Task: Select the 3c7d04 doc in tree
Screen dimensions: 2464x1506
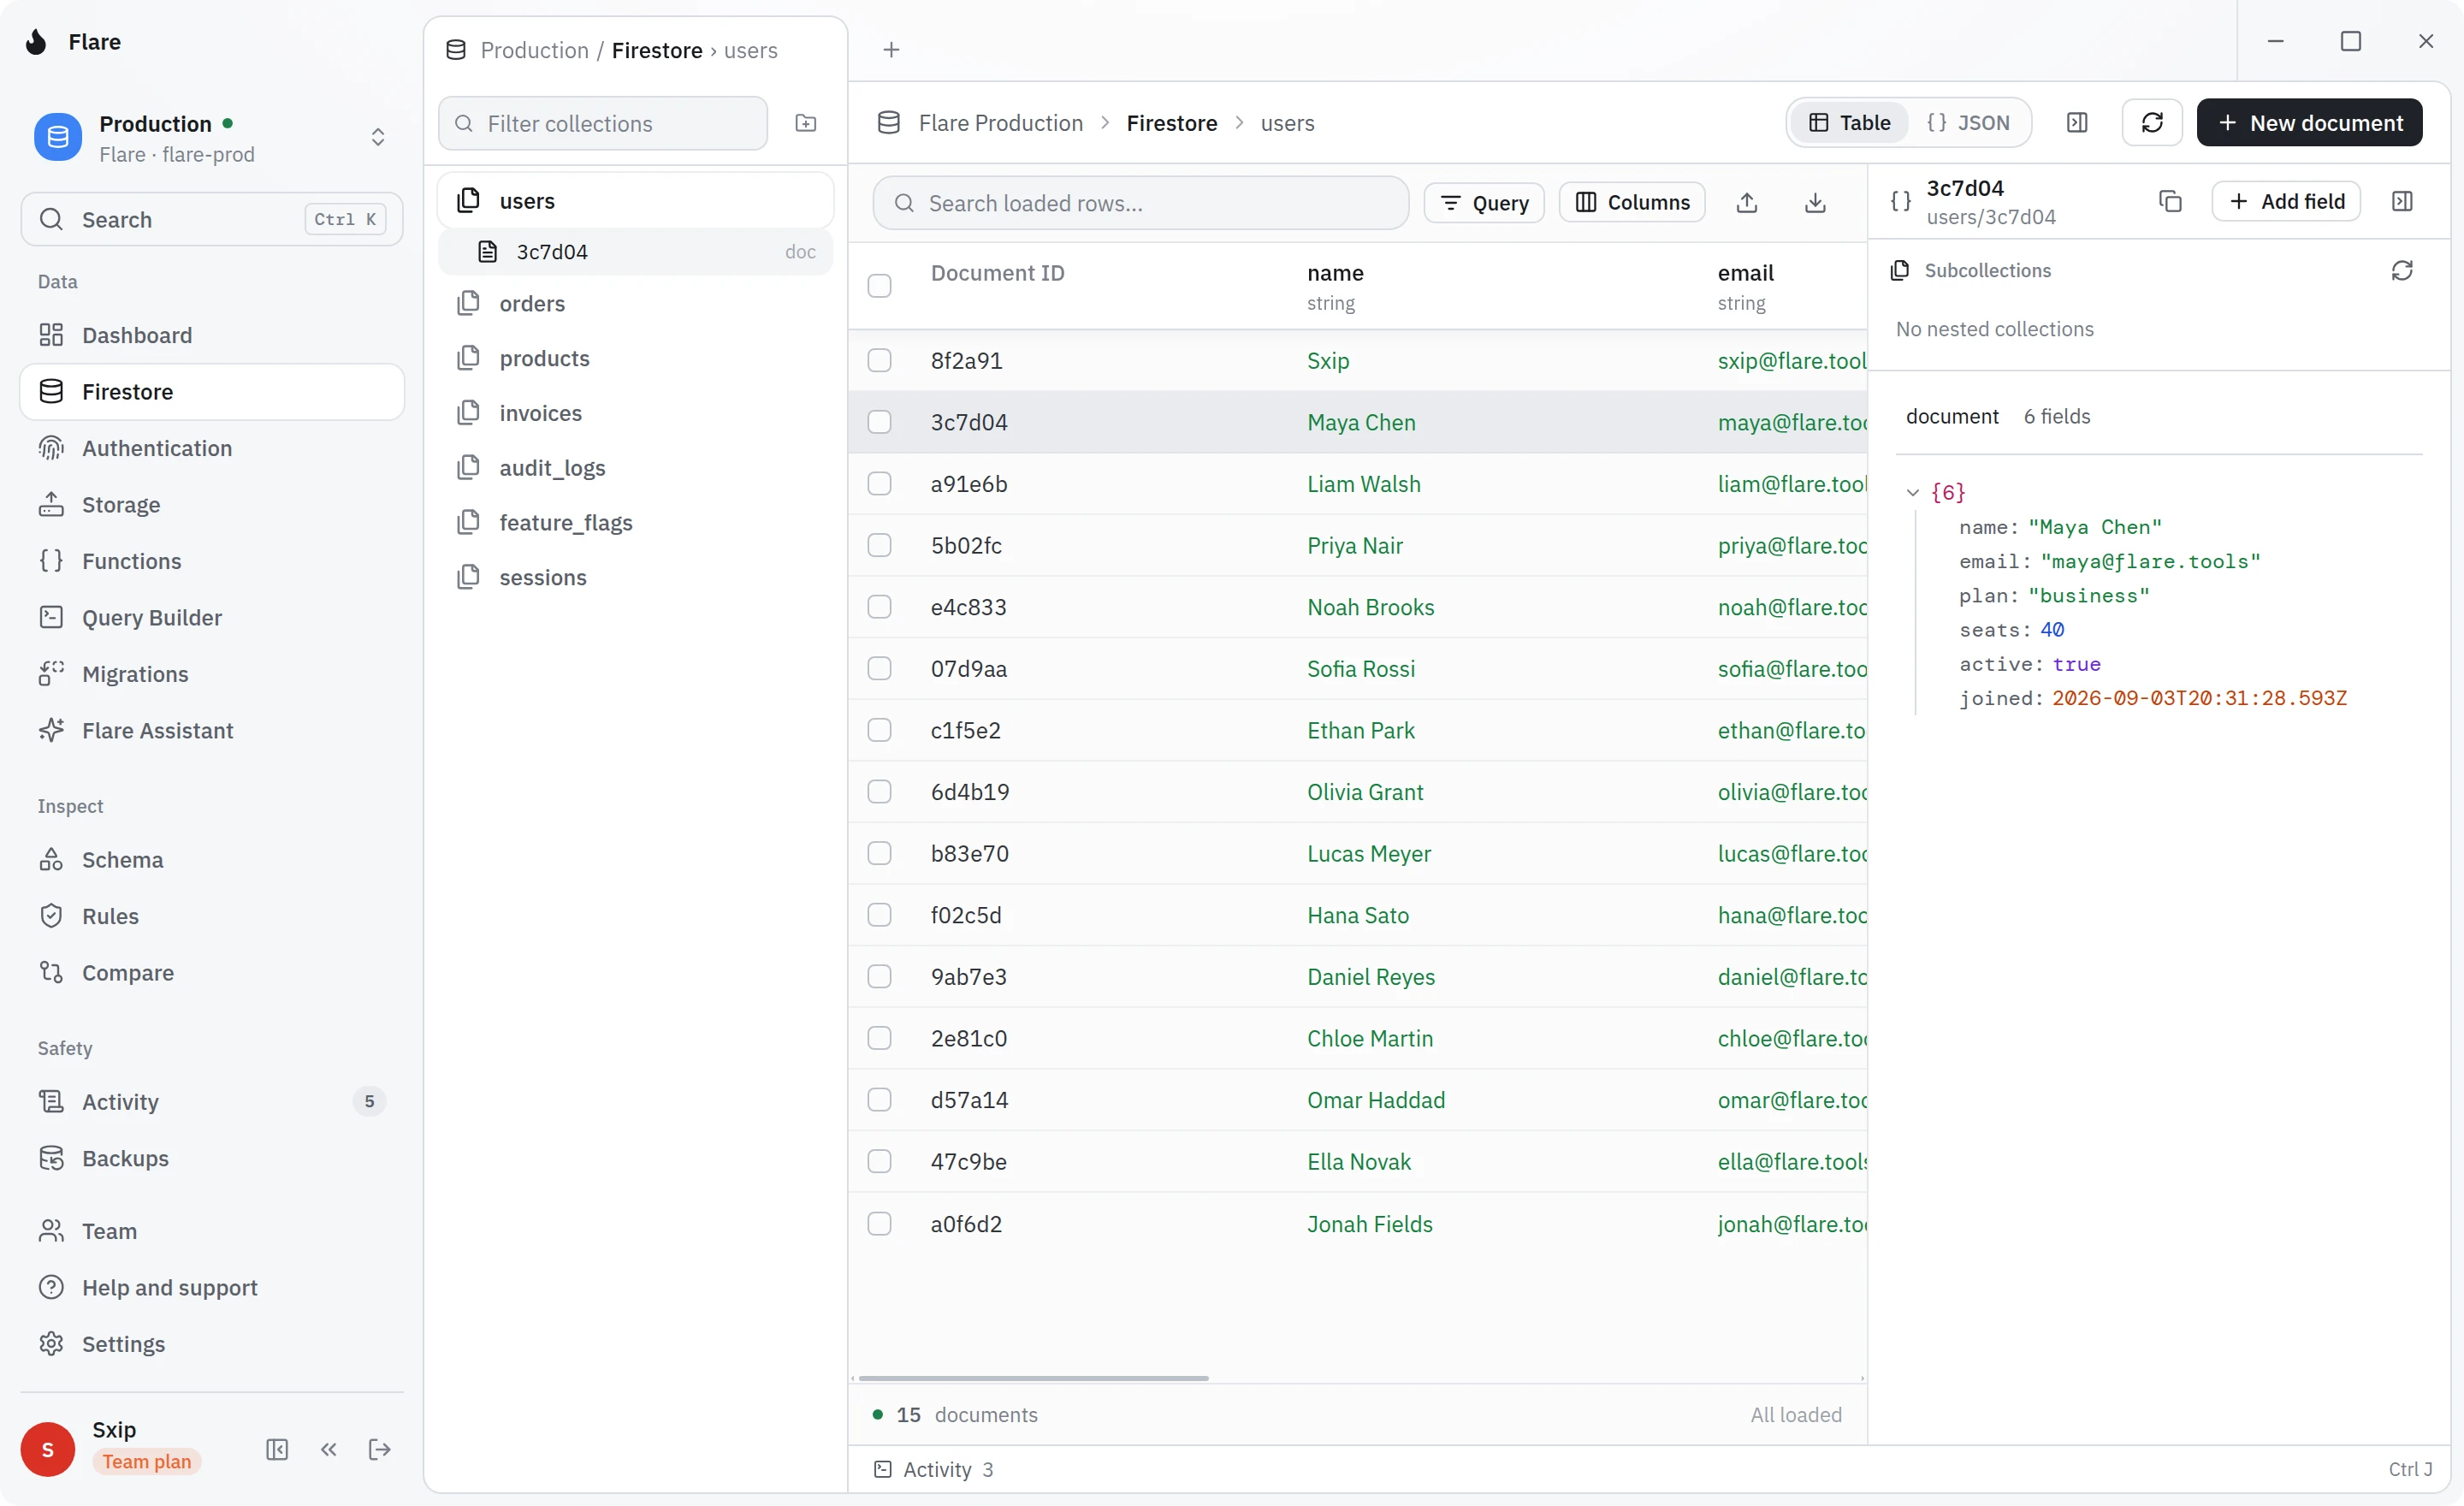Action: click(x=636, y=252)
